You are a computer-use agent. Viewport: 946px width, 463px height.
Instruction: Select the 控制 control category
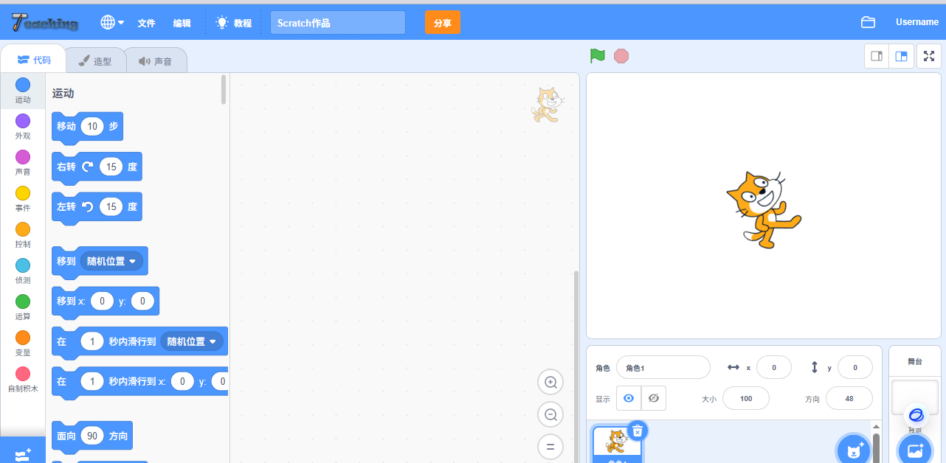click(23, 235)
